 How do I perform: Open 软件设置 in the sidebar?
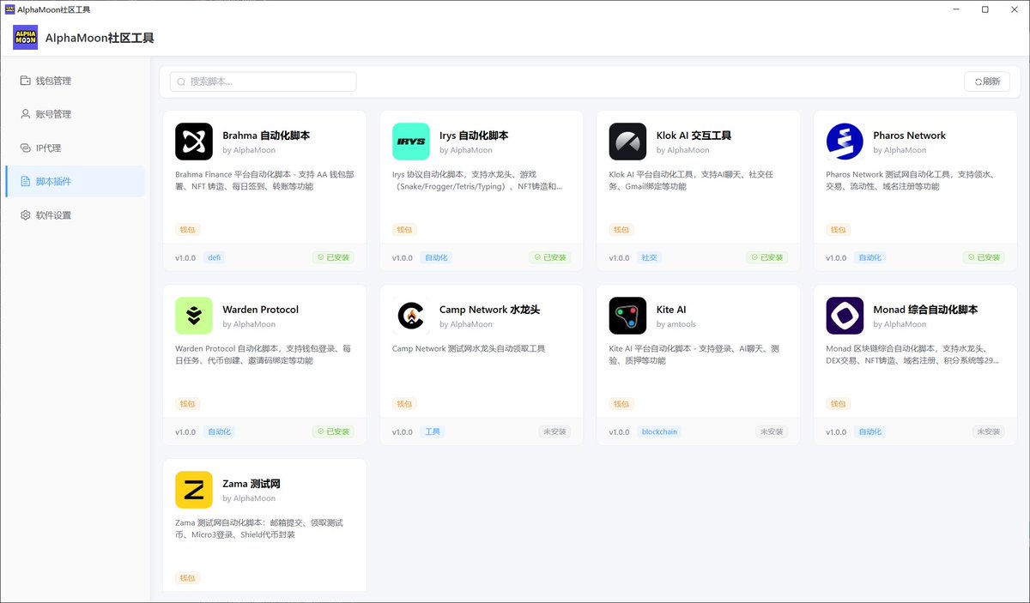coord(75,215)
